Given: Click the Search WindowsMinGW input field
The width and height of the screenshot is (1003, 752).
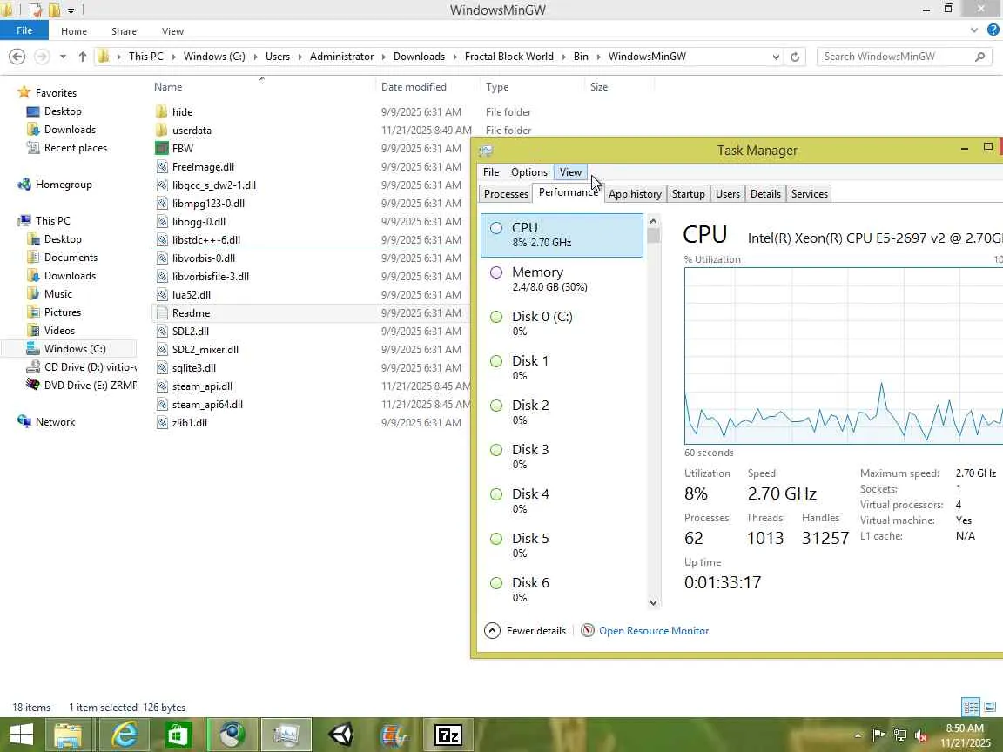Looking at the screenshot, I should (x=896, y=57).
